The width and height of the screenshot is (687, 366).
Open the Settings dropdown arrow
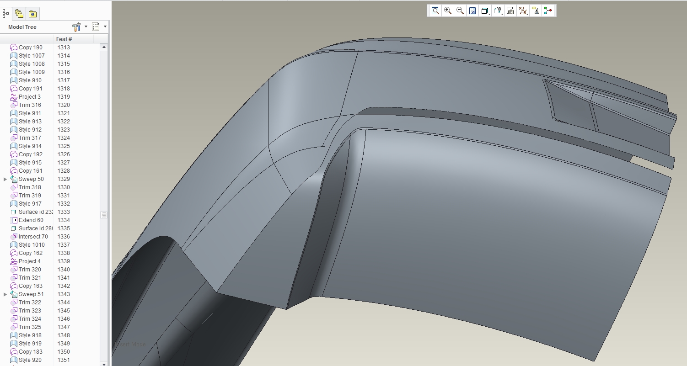(86, 27)
